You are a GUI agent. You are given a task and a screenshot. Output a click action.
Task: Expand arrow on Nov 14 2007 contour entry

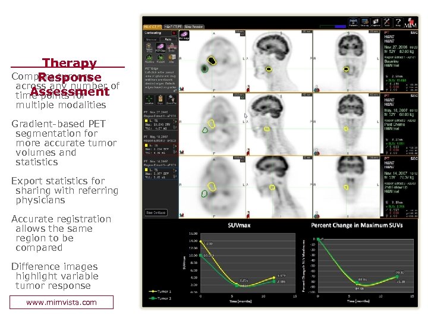(175, 171)
